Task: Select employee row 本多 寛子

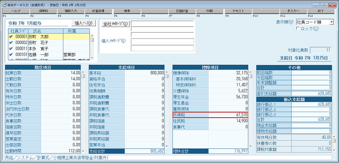Action: [x=49, y=49]
